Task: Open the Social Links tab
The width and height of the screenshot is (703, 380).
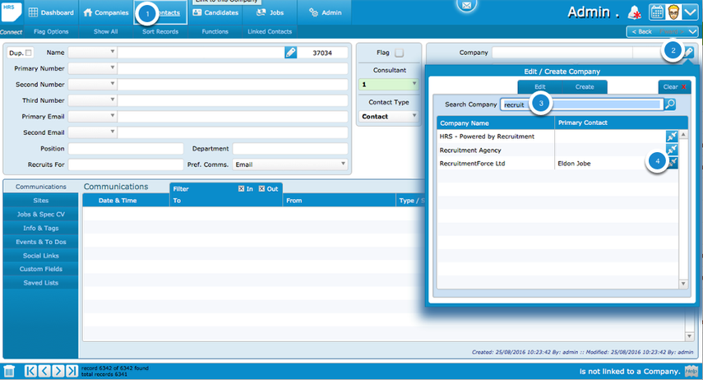Action: [41, 256]
